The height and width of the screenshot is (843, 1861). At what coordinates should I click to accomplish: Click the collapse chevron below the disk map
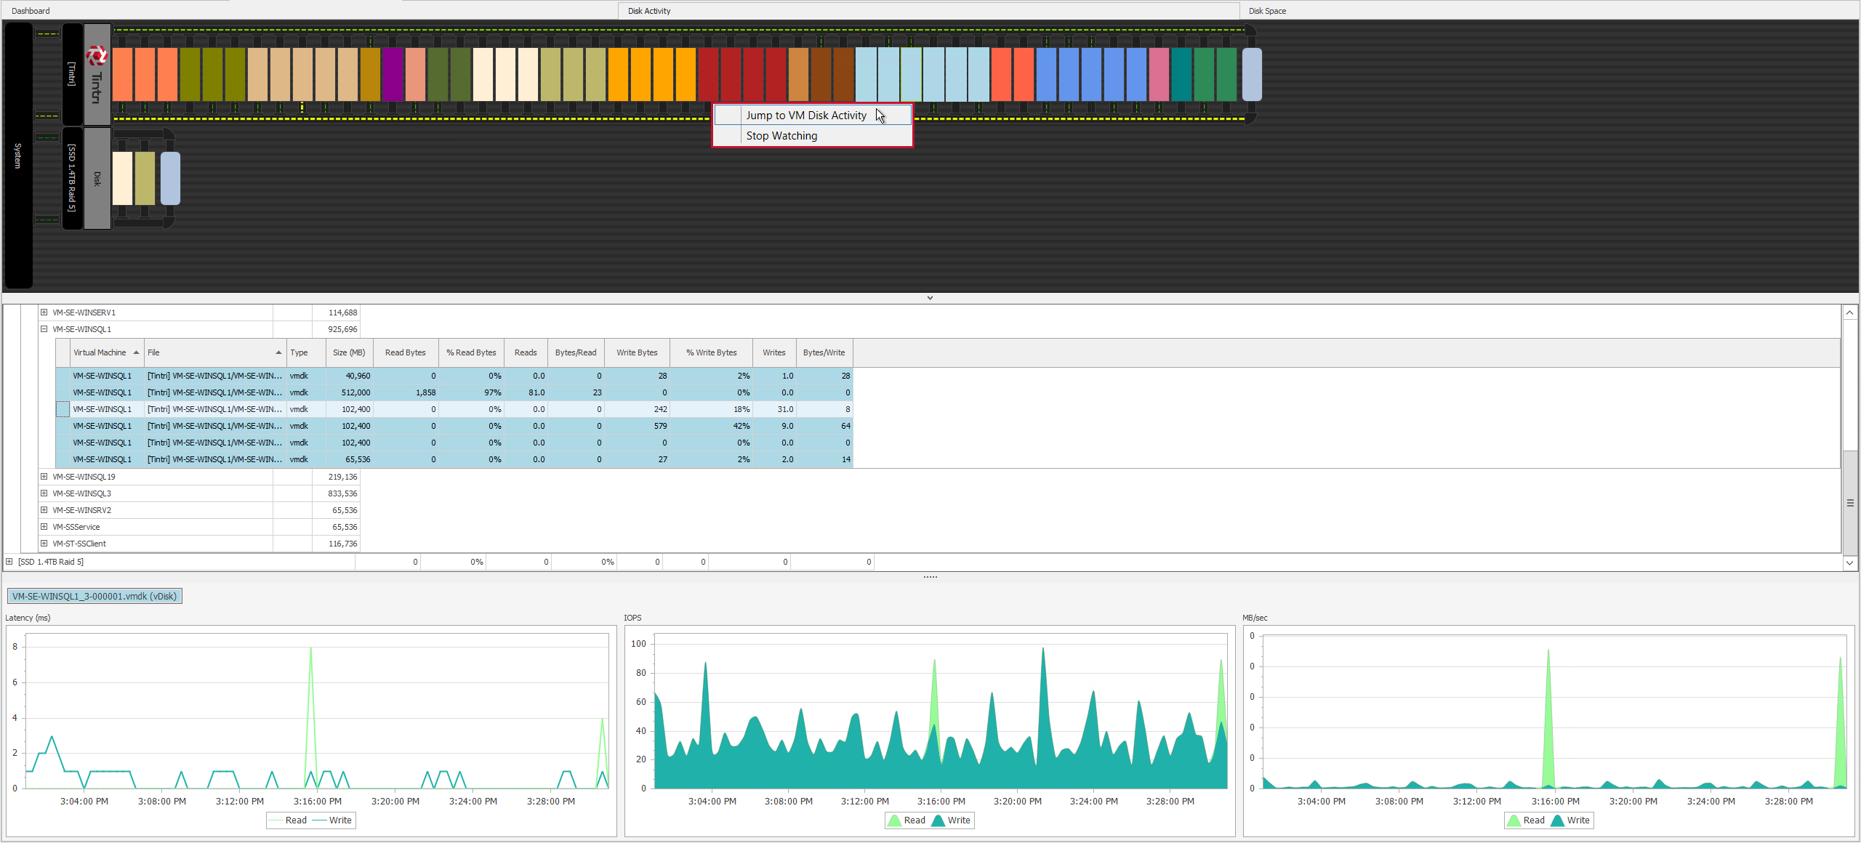tap(930, 298)
